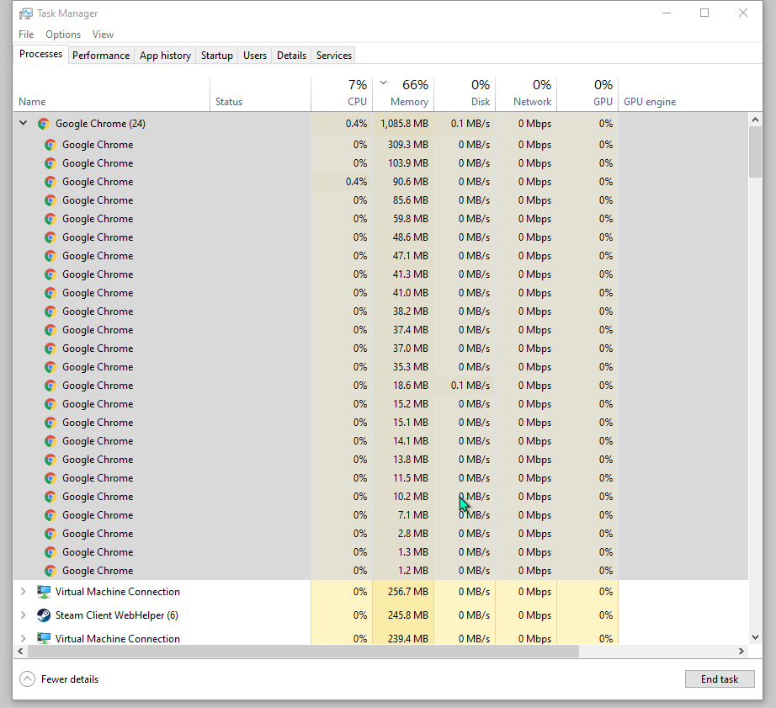Switch to the Details tab
776x708 pixels.
[291, 56]
